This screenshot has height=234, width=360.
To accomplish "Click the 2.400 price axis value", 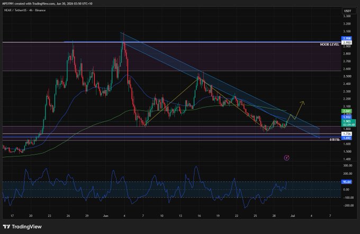I will coord(347,84).
